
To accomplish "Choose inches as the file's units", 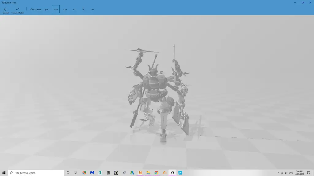I will pos(74,9).
